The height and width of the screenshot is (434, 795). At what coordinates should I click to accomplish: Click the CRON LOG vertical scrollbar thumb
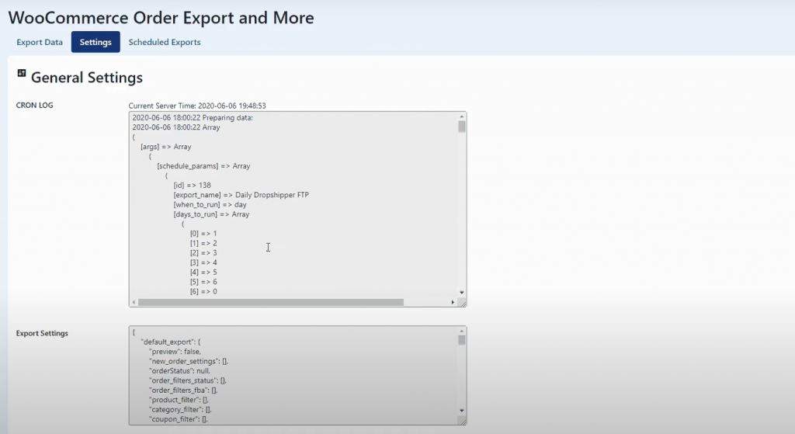[x=461, y=127]
